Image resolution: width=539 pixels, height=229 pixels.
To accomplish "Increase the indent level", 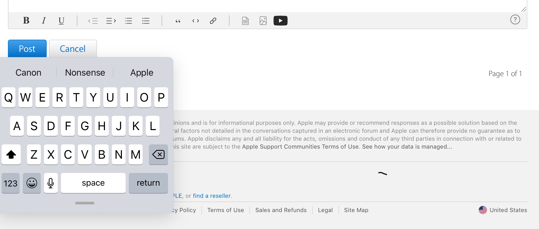I will [111, 21].
